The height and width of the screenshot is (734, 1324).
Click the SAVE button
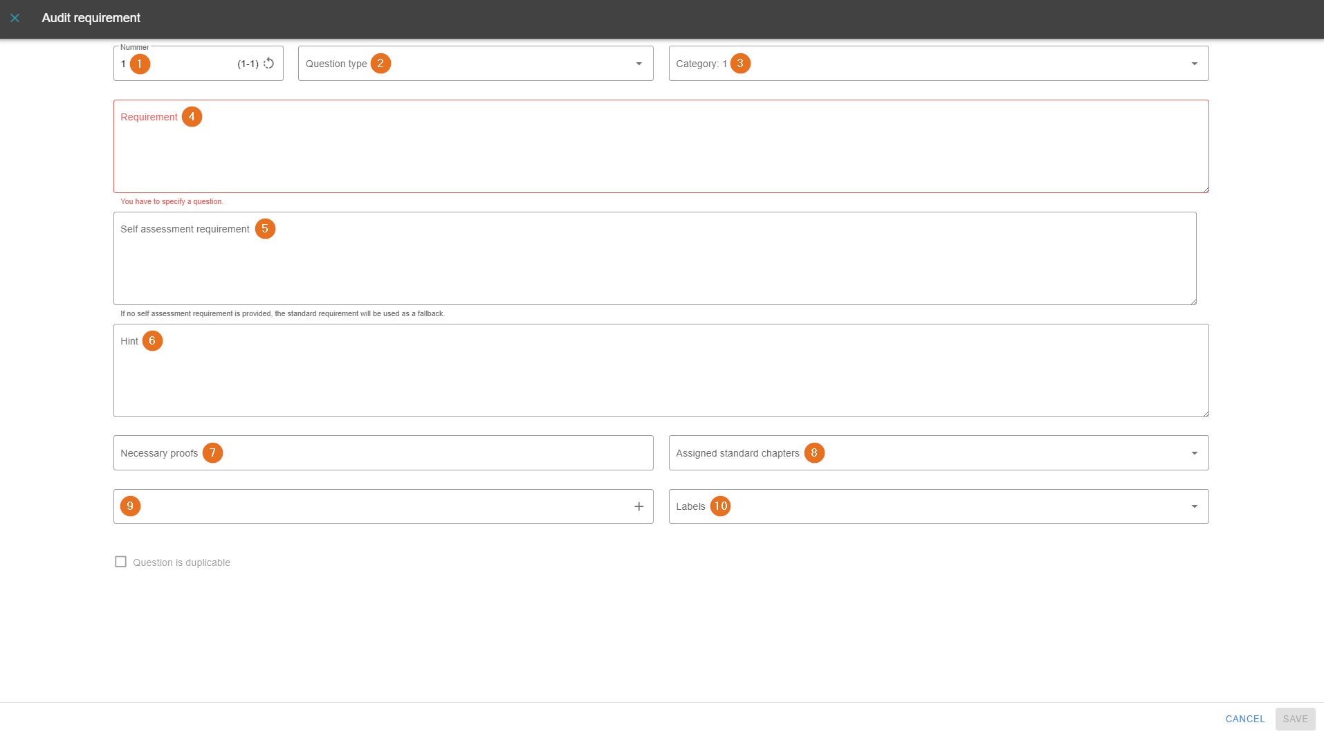pyautogui.click(x=1295, y=719)
